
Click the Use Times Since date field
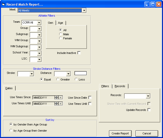coord(43,97)
